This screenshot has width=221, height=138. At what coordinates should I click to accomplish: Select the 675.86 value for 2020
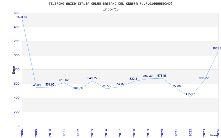pyautogui.click(x=162, y=76)
